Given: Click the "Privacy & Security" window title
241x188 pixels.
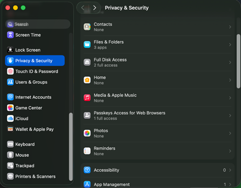Looking at the screenshot, I should click(127, 8).
